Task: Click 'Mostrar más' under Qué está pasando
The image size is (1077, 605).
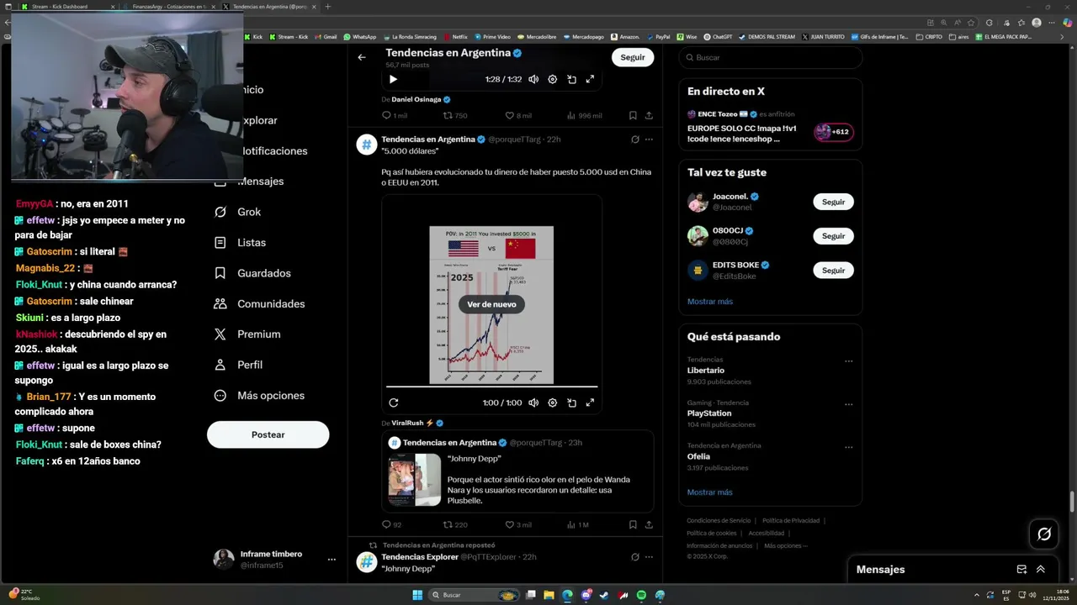Action: (710, 492)
